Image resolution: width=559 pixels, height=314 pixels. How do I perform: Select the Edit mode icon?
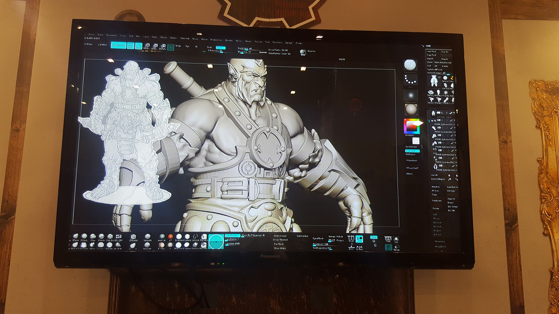(x=130, y=46)
